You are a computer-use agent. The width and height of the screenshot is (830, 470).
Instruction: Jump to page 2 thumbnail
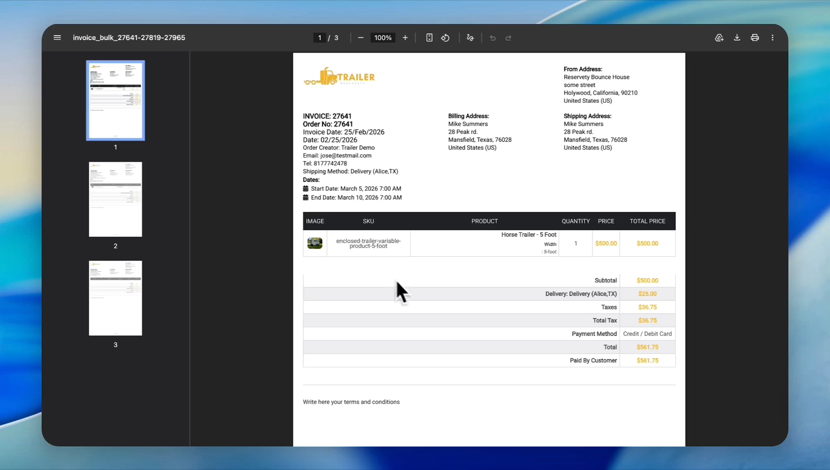(x=115, y=199)
